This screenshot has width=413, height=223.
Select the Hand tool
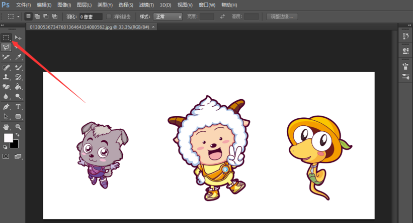(x=6, y=127)
